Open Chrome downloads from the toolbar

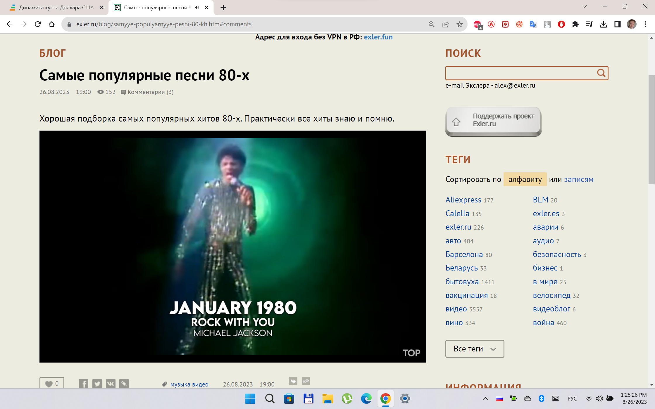(603, 24)
